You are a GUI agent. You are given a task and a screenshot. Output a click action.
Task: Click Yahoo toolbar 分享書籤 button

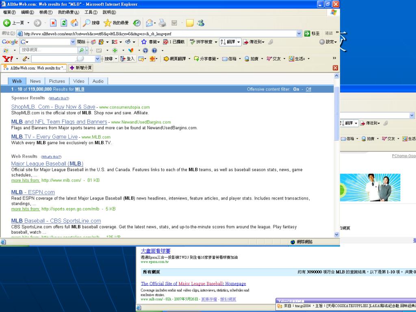(x=206, y=58)
